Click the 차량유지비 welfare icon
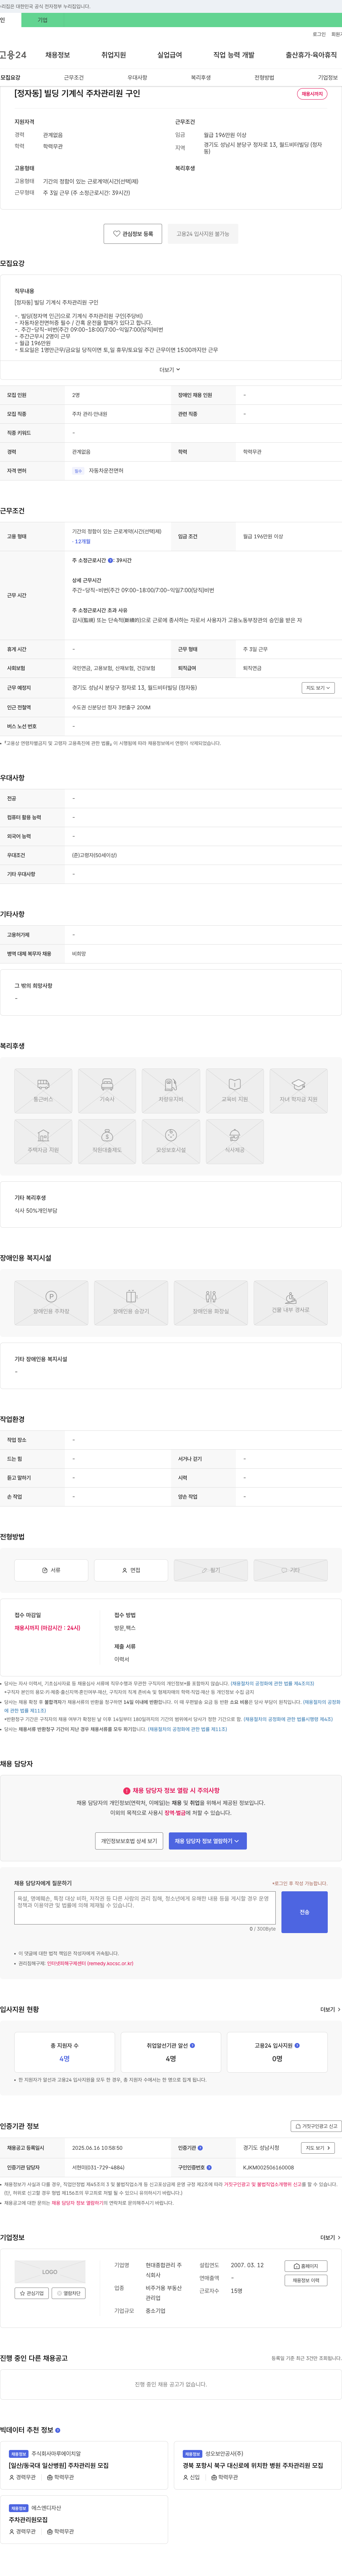This screenshot has height=2576, width=342. [171, 1091]
